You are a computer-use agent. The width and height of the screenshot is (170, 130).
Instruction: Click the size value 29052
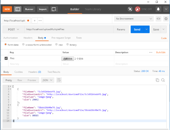click(x=35, y=100)
